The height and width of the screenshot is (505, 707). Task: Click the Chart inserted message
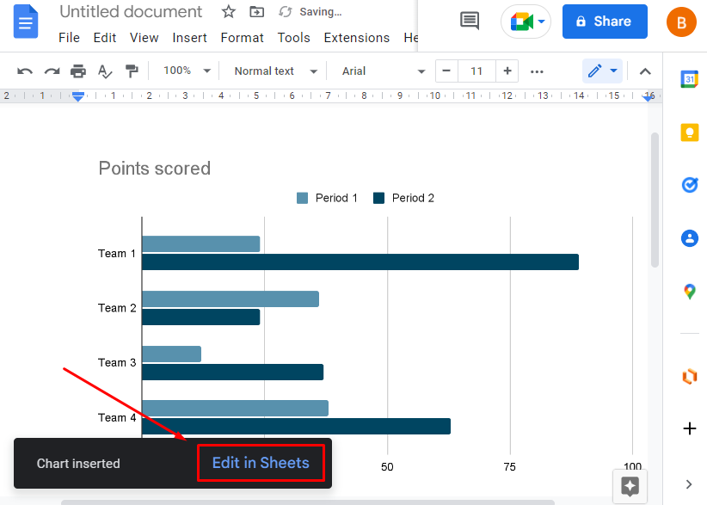pyautogui.click(x=78, y=464)
